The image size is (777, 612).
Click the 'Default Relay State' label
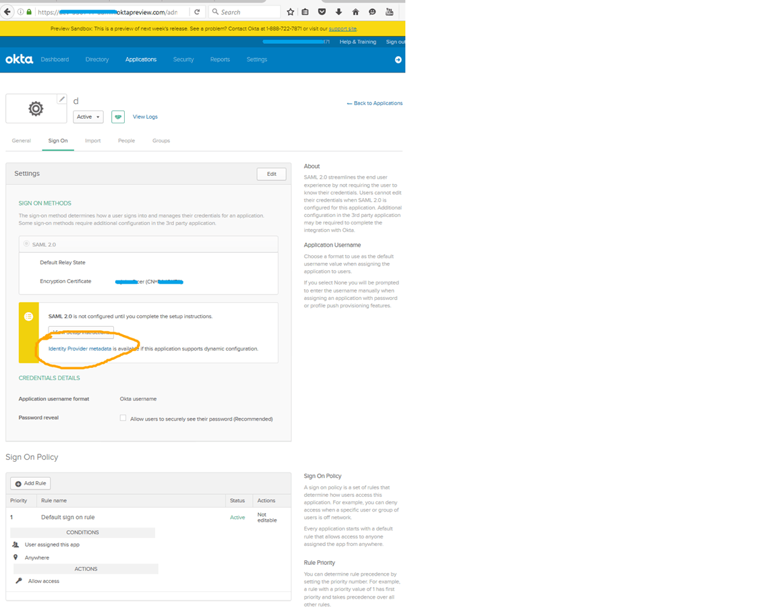[x=63, y=262]
